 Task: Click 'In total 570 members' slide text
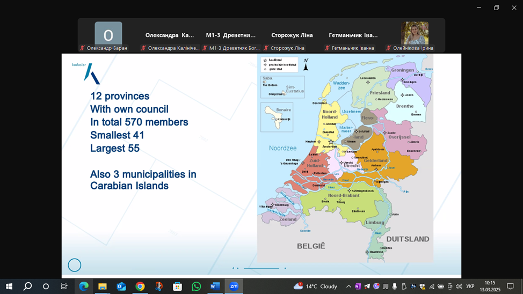[139, 122]
